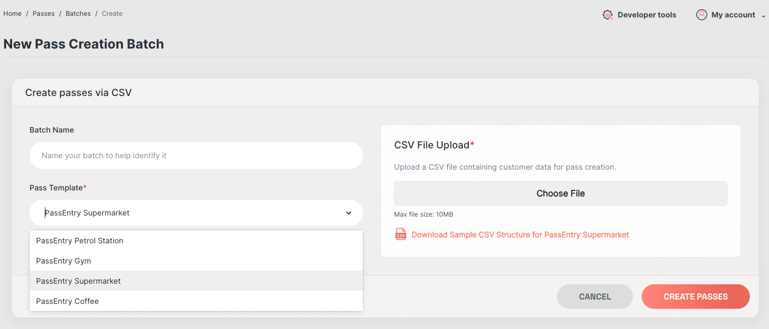Click the Max file size: 10MB text
Viewport: 769px width, 329px height.
424,214
